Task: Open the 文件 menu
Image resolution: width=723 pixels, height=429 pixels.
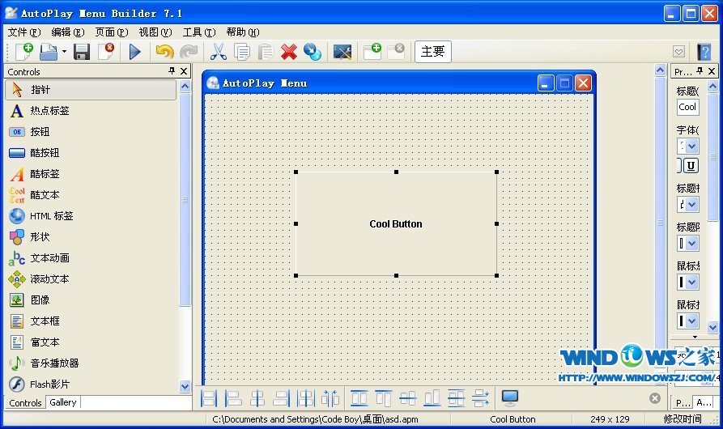Action: click(x=23, y=32)
